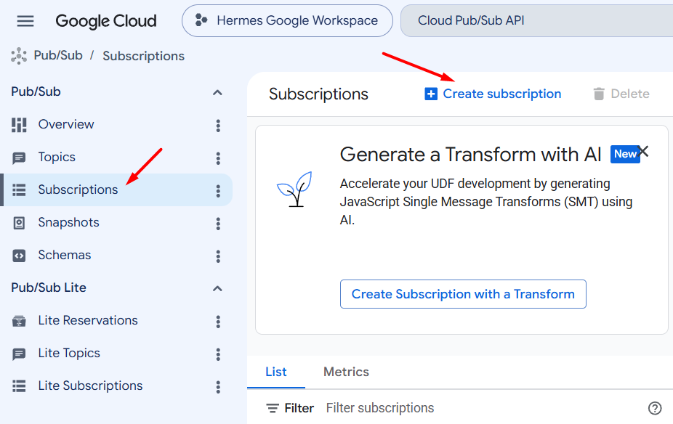Image resolution: width=673 pixels, height=424 pixels.
Task: Click the New badge on the banner
Action: pos(624,154)
